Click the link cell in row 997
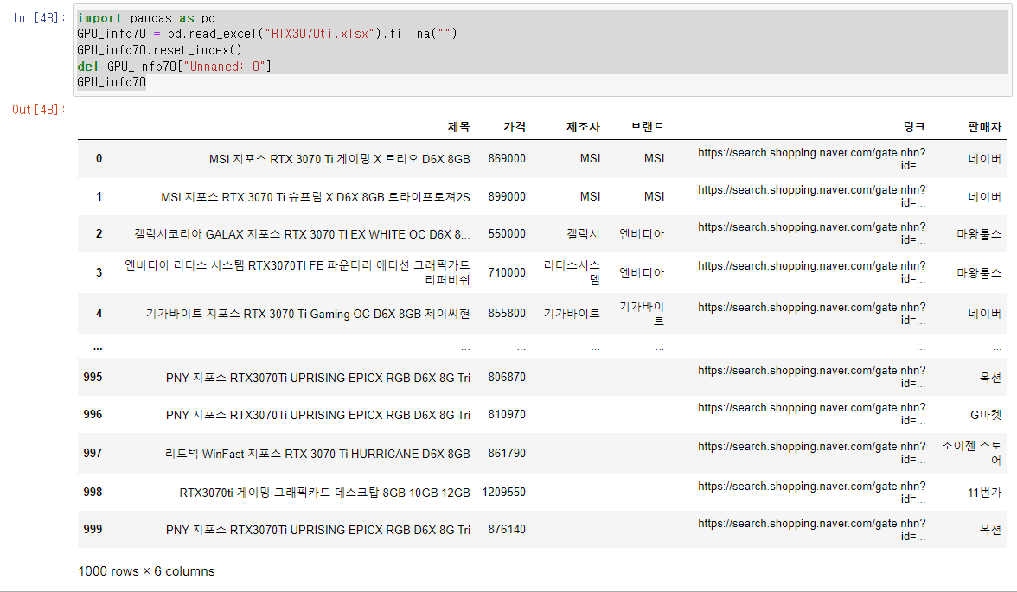Image resolution: width=1017 pixels, height=592 pixels. tap(811, 453)
